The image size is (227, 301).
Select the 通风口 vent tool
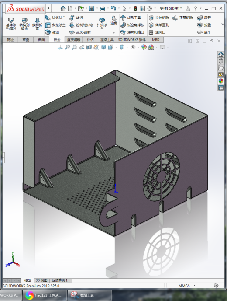[157, 32]
